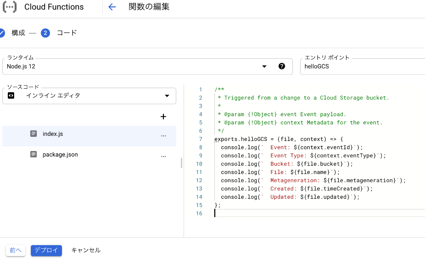Click the '@param {!Object} context' comment line

coord(300,122)
